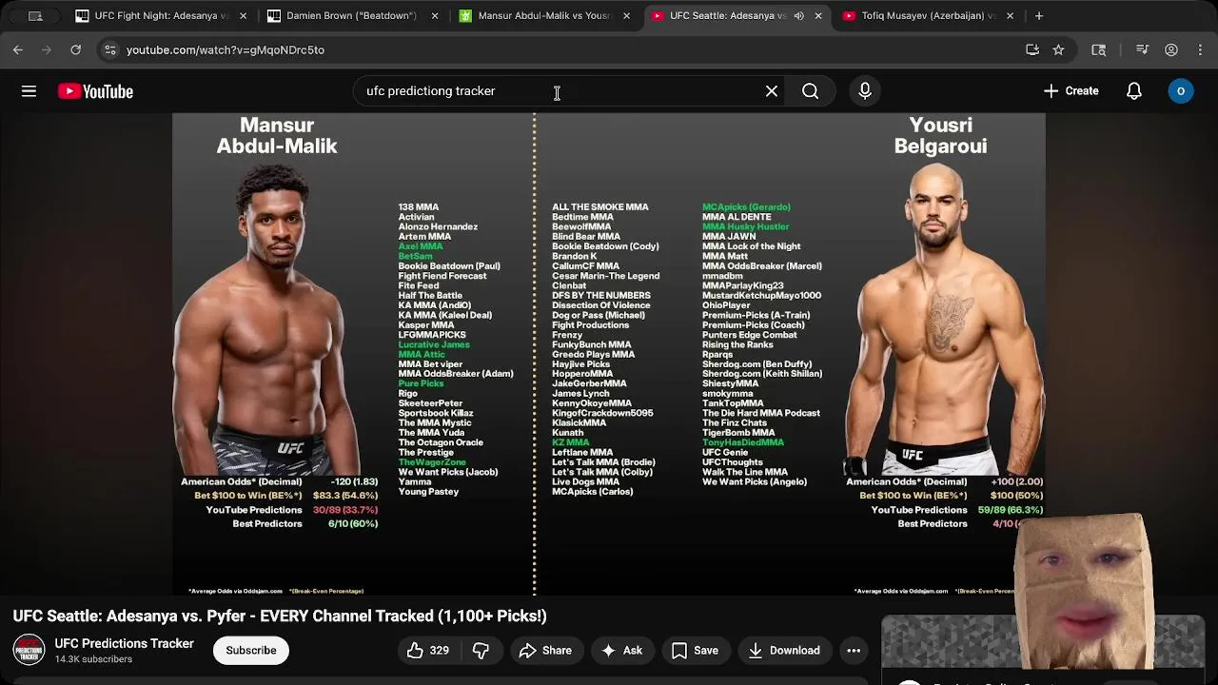Search with your voice microphone button
Screen dimensions: 1218x685
click(x=865, y=91)
